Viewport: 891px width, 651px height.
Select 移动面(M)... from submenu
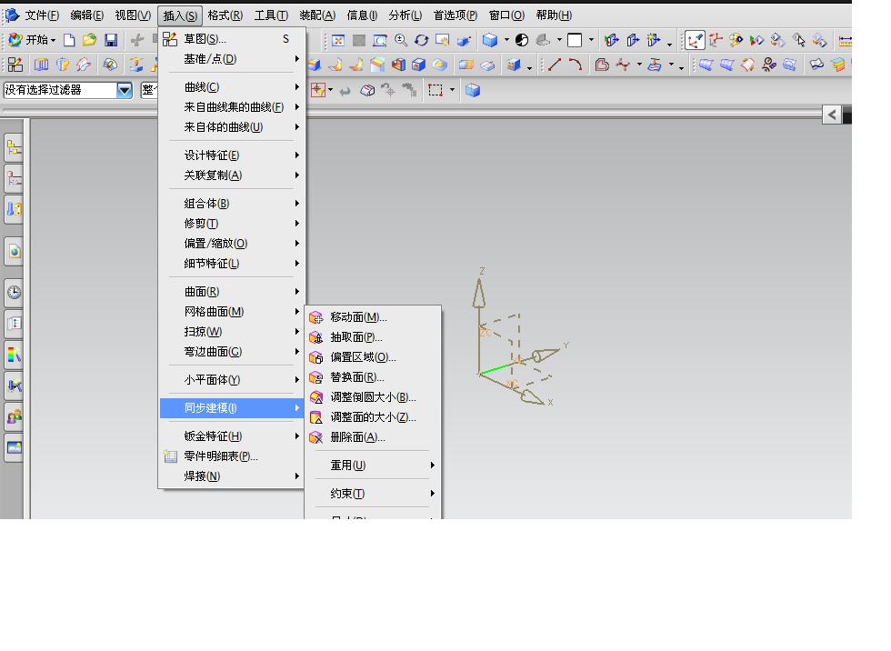pyautogui.click(x=374, y=317)
